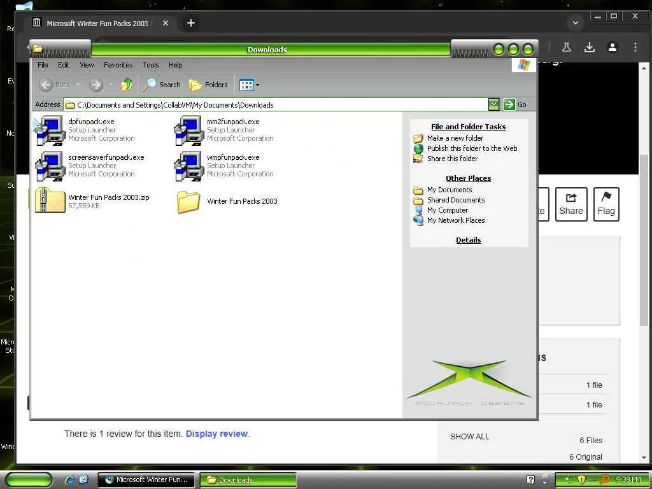Click the wmpfunpack.exe file name
This screenshot has height=489, width=652.
pos(233,158)
